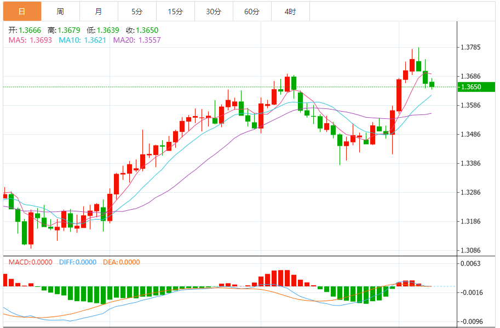Click the MA10: 1.3621 indicator label
500x328 pixels.
(82, 40)
